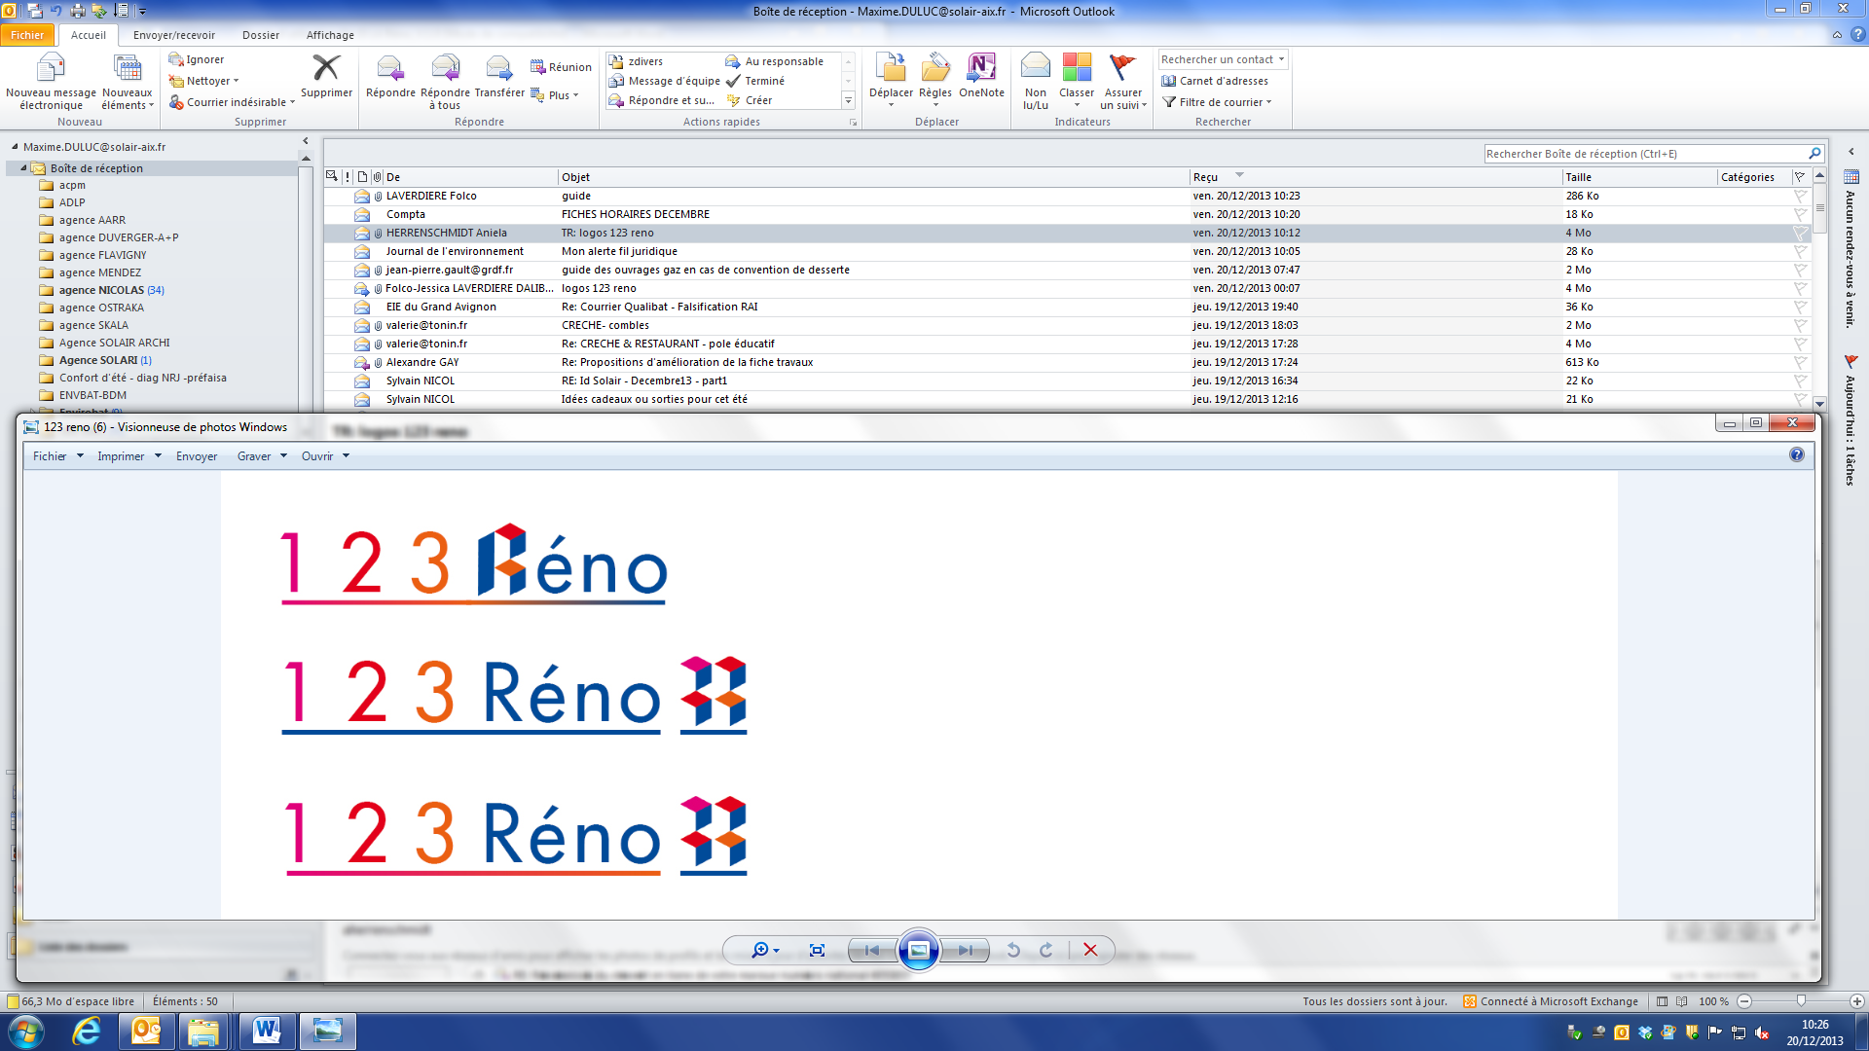Click Répondre à tous icon
This screenshot has width=1869, height=1051.
click(445, 67)
